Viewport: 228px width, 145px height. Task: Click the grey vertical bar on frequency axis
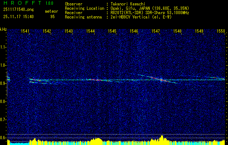coord(7,84)
